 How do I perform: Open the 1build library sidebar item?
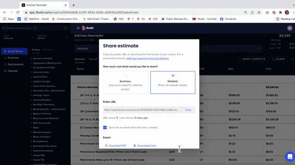coord(14,51)
